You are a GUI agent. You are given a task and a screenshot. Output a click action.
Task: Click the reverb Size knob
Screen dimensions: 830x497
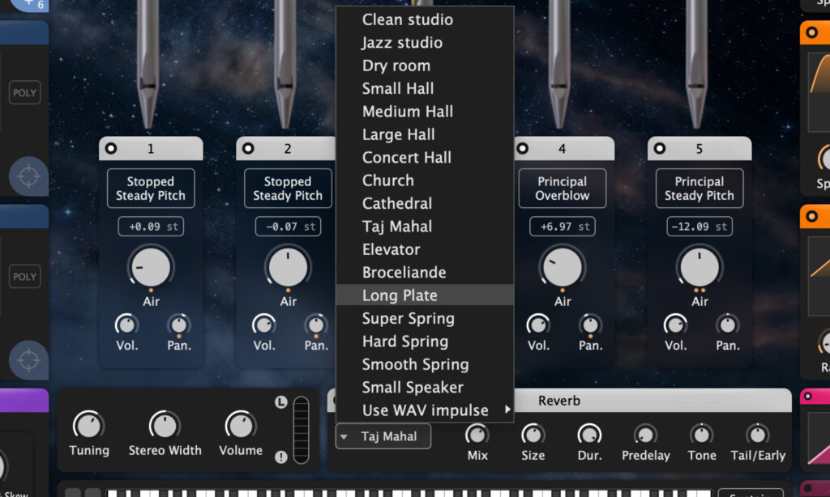[533, 435]
